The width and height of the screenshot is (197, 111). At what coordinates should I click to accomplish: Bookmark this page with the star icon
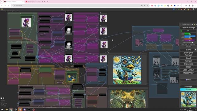(x=147, y=6)
